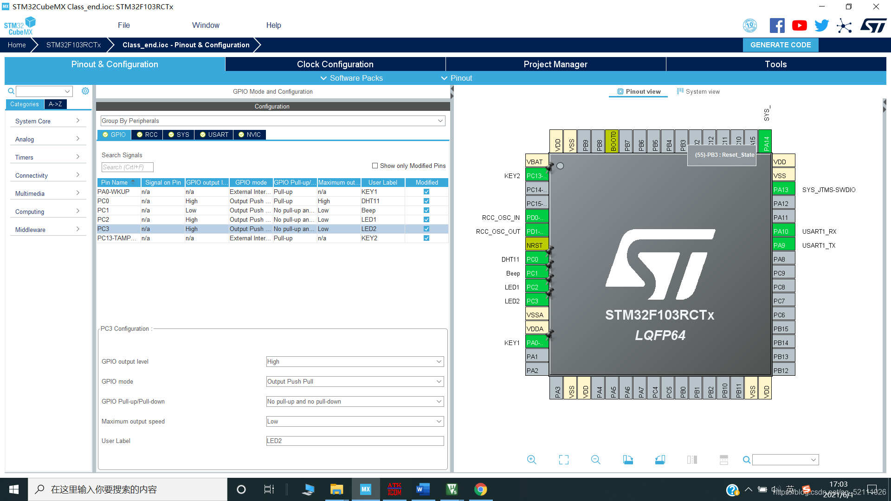This screenshot has height=501, width=891.
Task: Click the PC3 pin on the chip
Action: 537,301
